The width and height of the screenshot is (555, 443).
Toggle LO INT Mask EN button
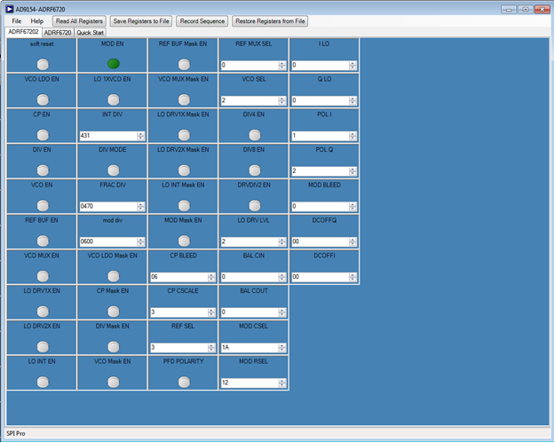coord(184,206)
